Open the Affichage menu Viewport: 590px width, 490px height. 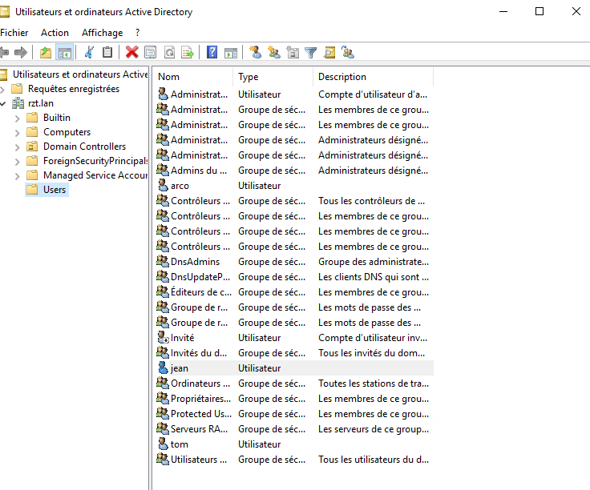(102, 33)
